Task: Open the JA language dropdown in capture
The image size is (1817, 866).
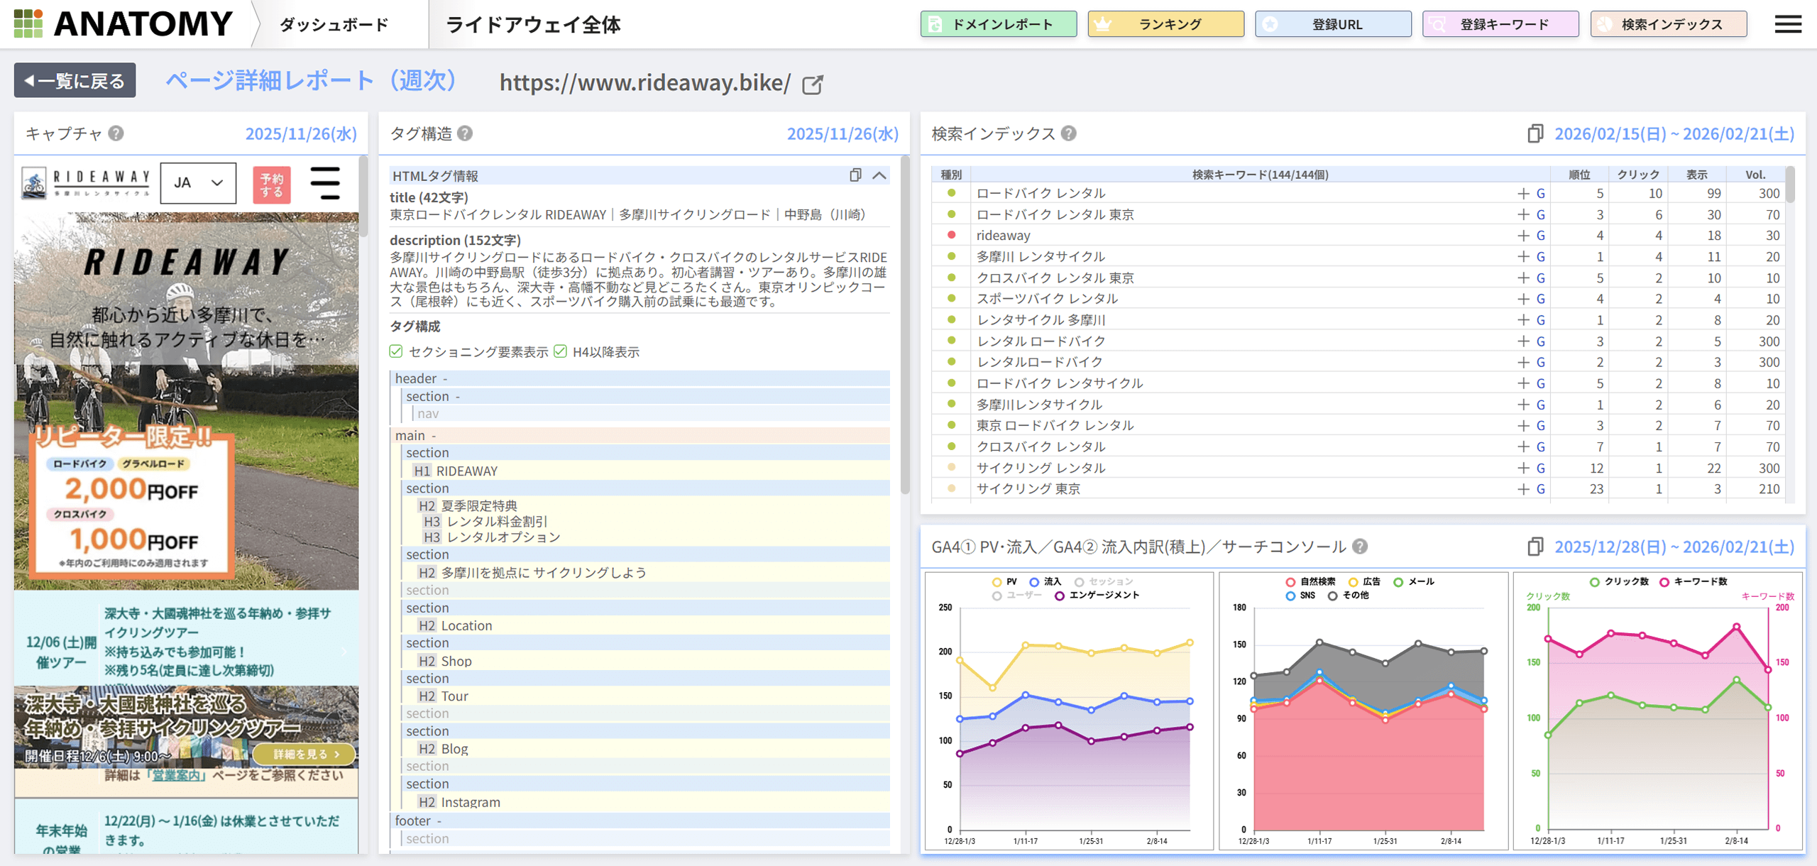Action: pyautogui.click(x=198, y=183)
